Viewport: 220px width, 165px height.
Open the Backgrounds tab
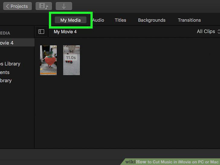[x=152, y=20]
